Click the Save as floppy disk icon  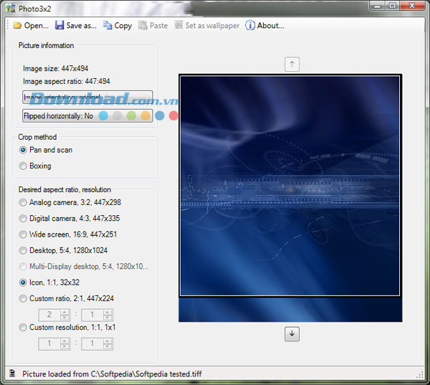click(x=59, y=26)
